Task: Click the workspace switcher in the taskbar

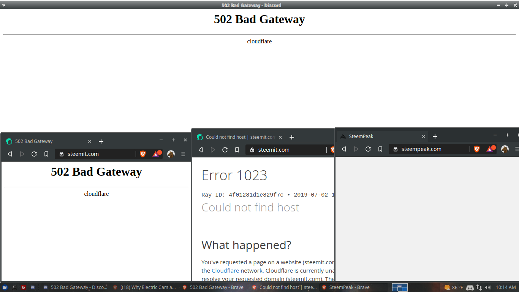Action: [400, 287]
